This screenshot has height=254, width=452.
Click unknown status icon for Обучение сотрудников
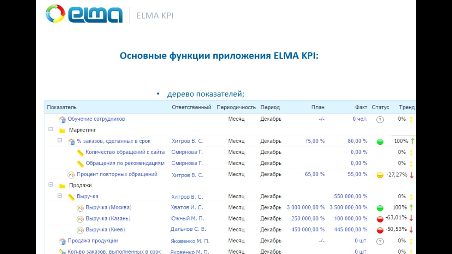point(380,120)
